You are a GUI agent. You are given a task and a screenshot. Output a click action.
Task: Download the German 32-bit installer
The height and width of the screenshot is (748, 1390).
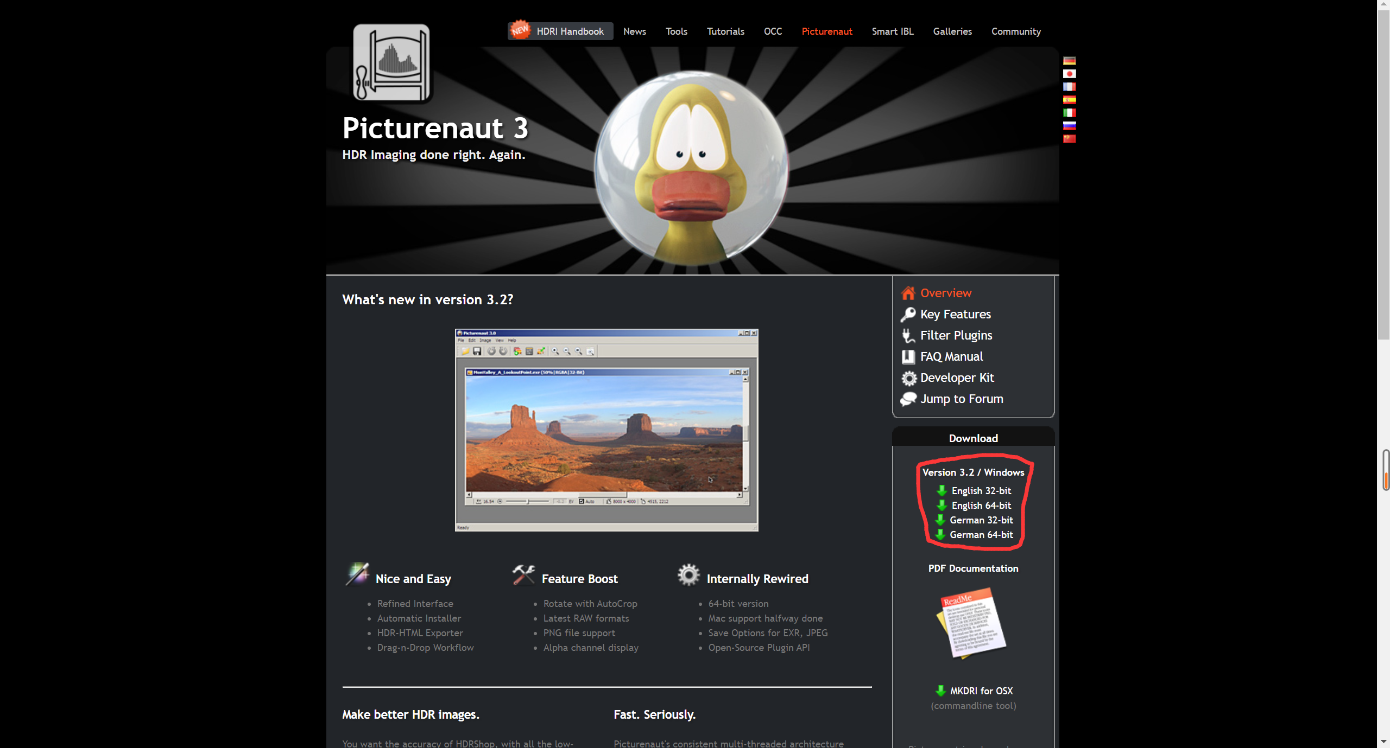[981, 520]
